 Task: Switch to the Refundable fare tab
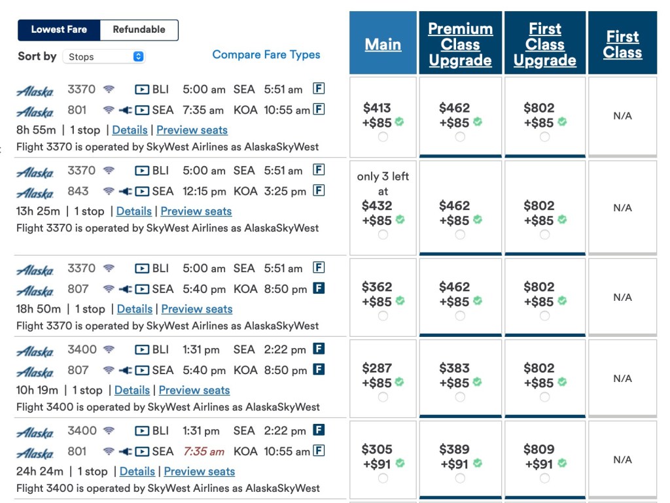click(139, 29)
